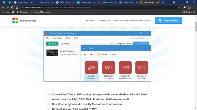Viewport: 197px width, 110px height.
Task: Select the Beethoven Concerto MP3 file
Action: point(109,70)
